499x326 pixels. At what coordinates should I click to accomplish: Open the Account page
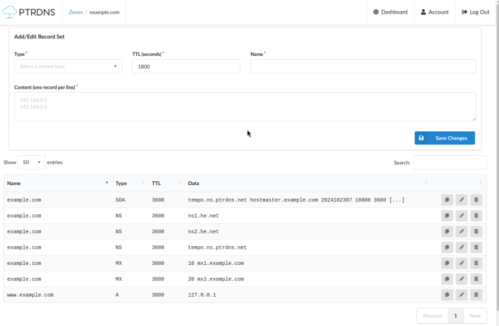click(435, 12)
